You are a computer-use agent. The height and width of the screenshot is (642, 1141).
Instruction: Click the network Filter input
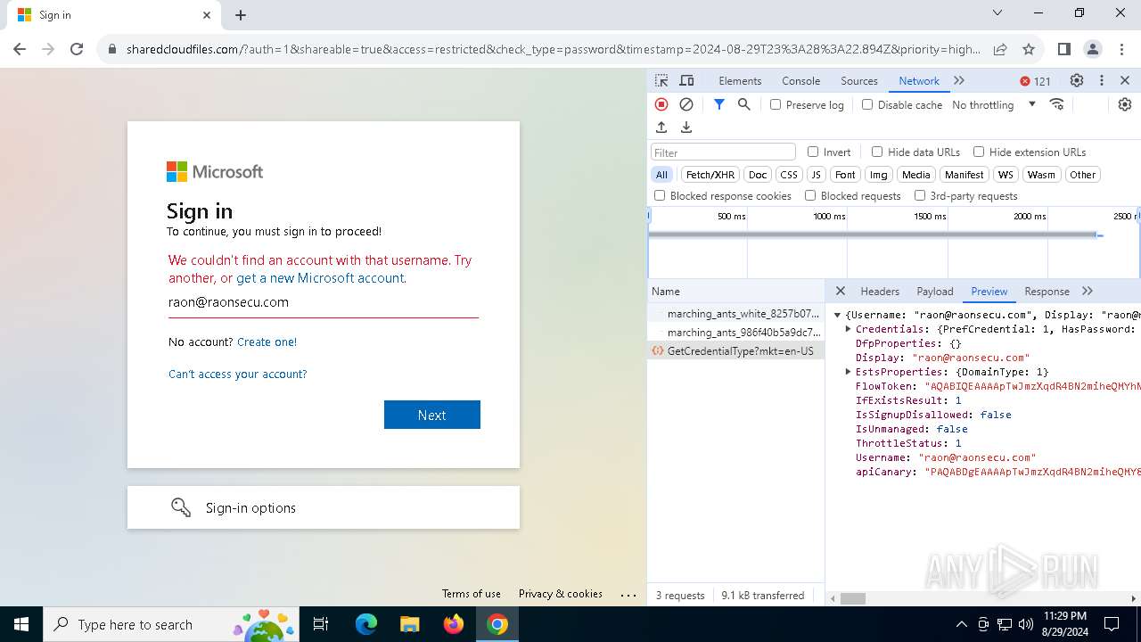[x=723, y=152]
